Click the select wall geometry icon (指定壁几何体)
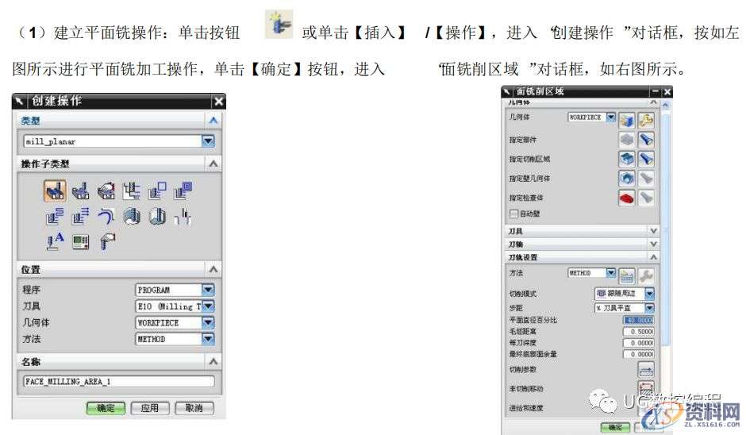The height and width of the screenshot is (435, 746). pyautogui.click(x=627, y=178)
